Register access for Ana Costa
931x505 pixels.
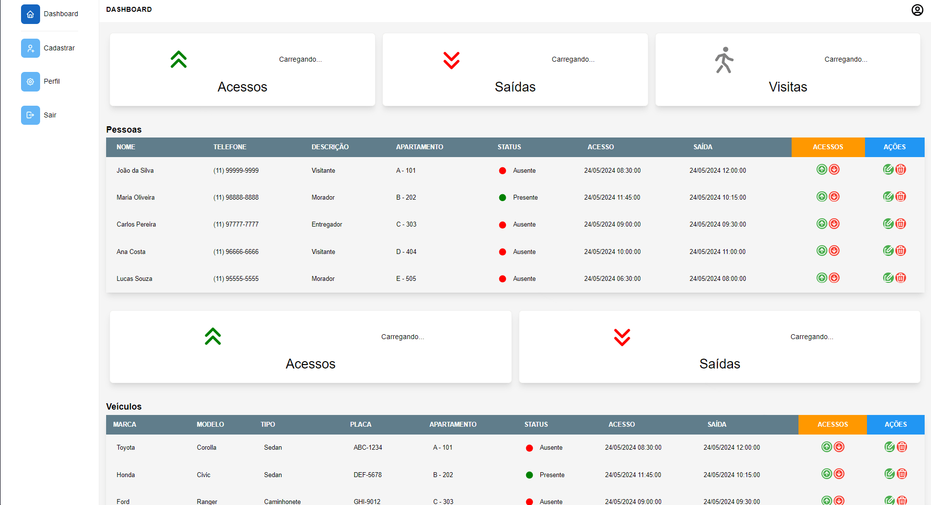click(x=822, y=251)
